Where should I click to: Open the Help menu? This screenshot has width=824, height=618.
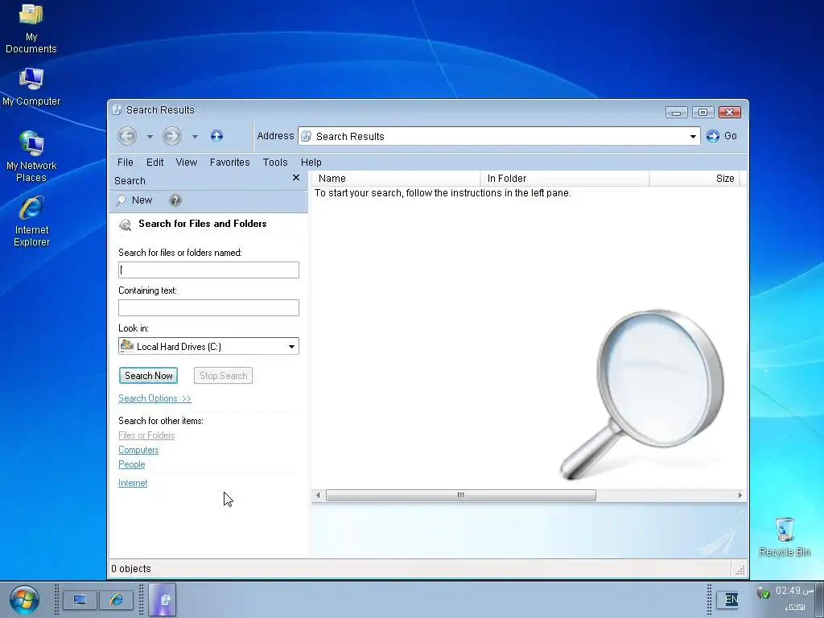point(311,163)
